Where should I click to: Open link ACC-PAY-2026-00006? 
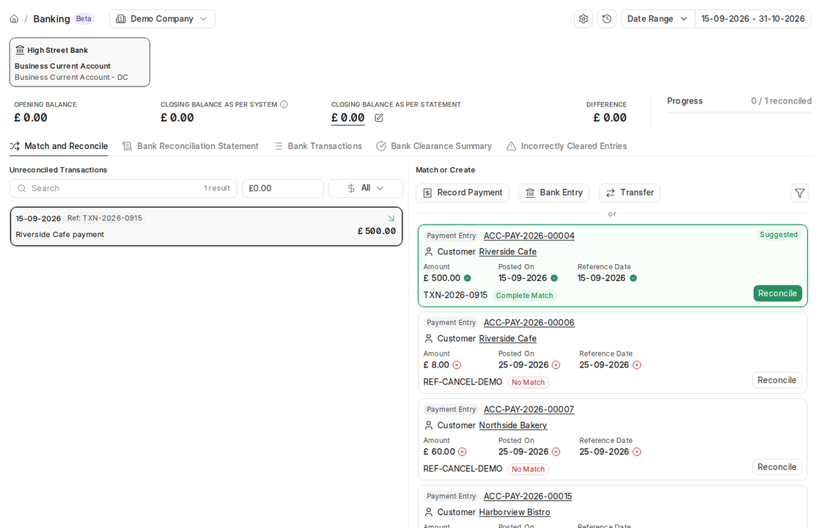529,323
